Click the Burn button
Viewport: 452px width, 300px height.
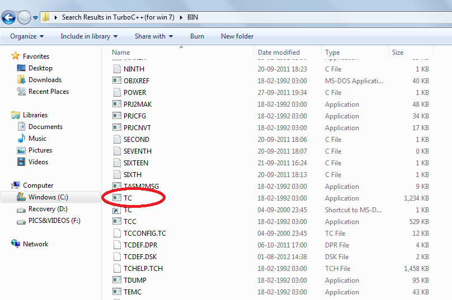click(x=197, y=36)
